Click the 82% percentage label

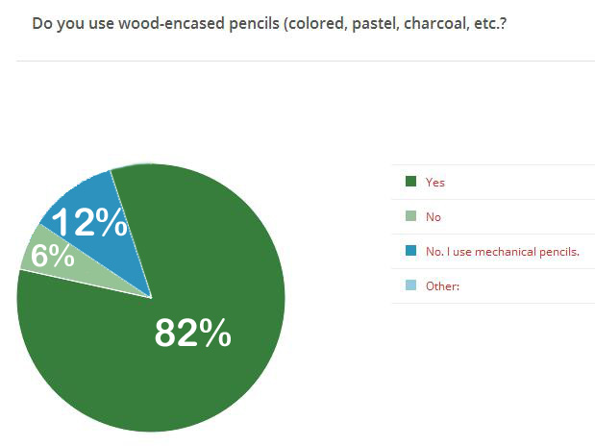tap(192, 333)
